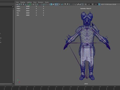Toggle Screen Space Ambient Occlusion icon
This screenshot has height=90, width=120.
(65, 4)
